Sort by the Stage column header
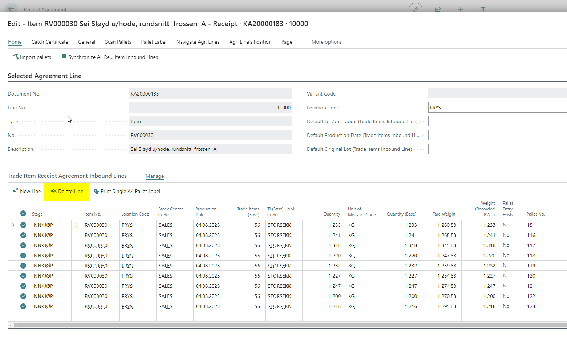The height and width of the screenshot is (350, 567). 37,214
